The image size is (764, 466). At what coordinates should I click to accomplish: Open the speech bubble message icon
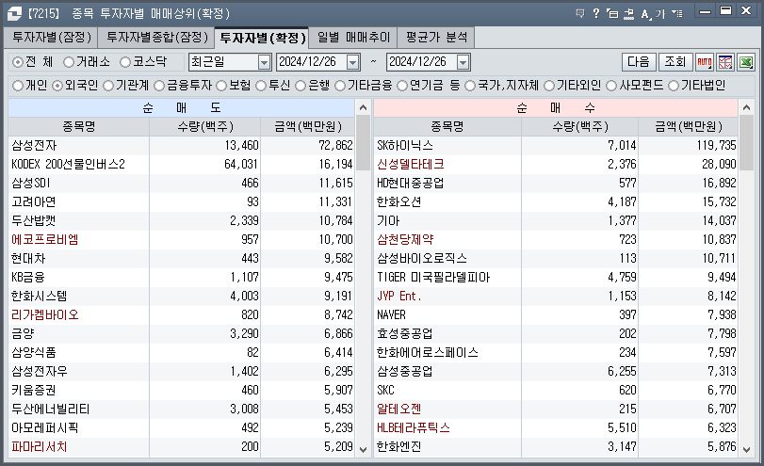[579, 13]
